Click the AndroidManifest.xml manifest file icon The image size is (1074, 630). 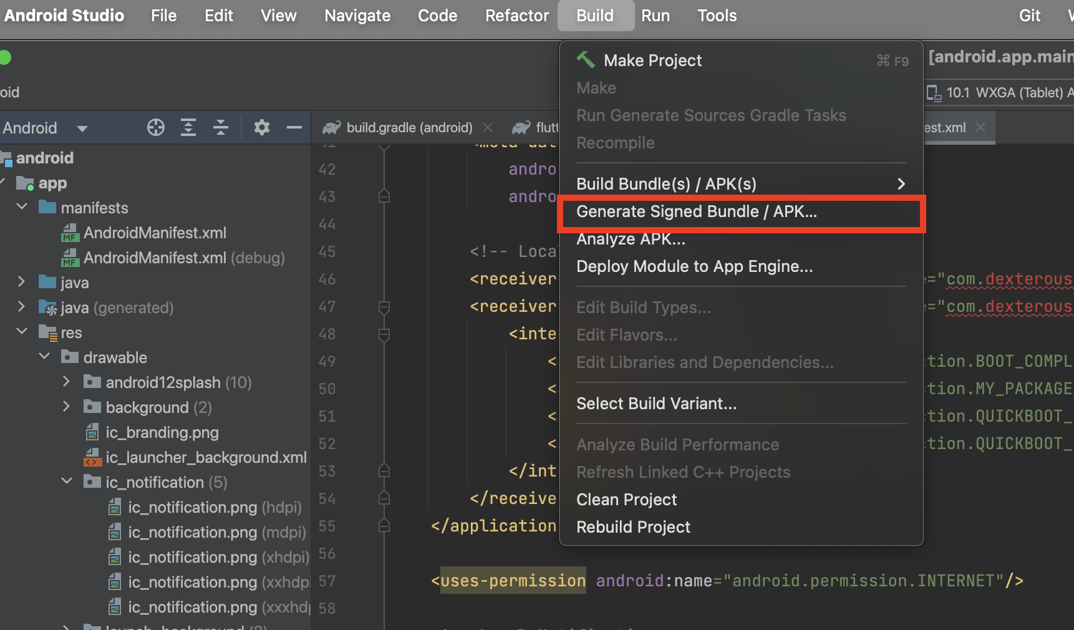(x=70, y=233)
